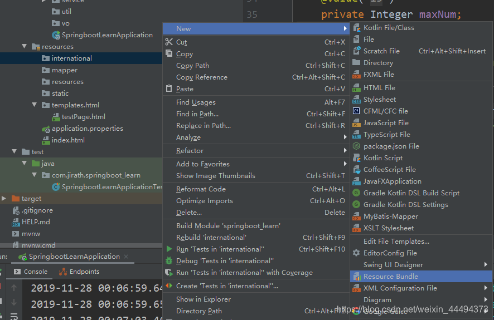The image size is (494, 320).
Task: Open the Swing UI Designer submenu arrow
Action: coord(486,265)
